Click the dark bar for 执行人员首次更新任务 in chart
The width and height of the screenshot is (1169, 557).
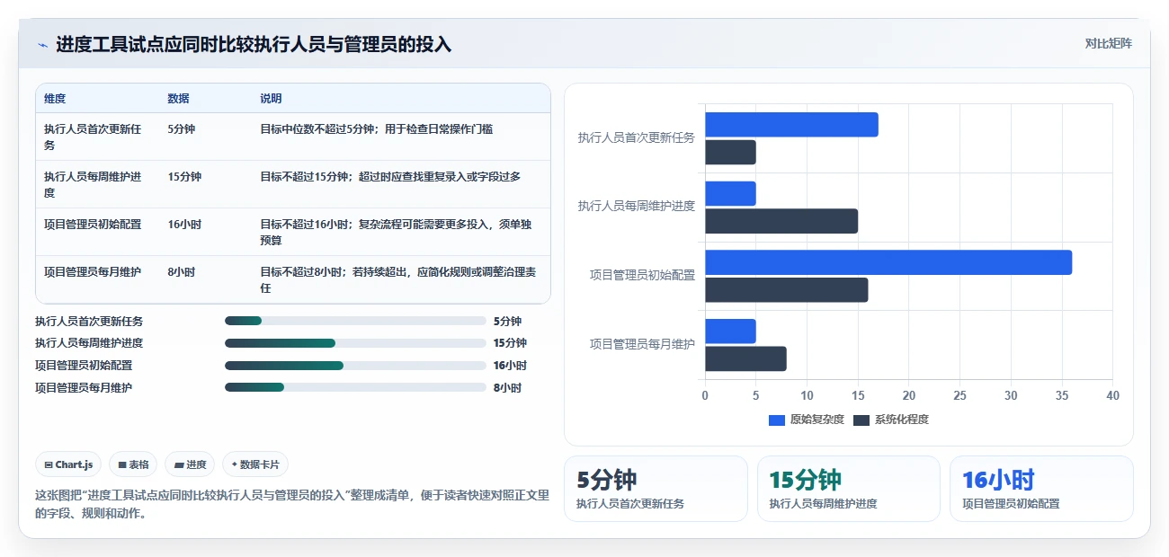click(730, 153)
